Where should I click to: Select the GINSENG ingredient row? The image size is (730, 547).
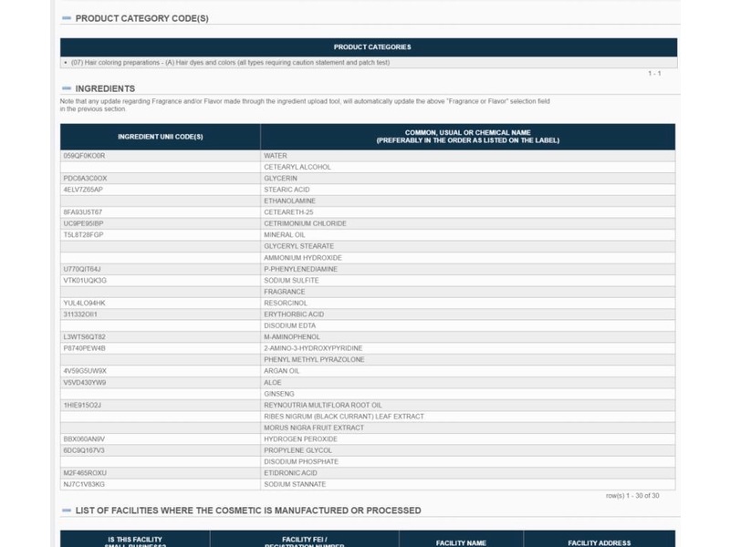click(x=368, y=394)
